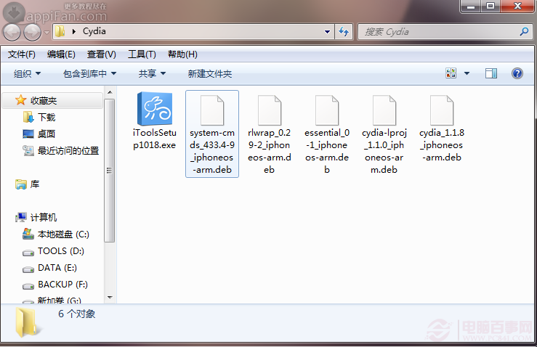
Task: Click the BACKUP (F:) drive icon
Action: tap(28, 286)
